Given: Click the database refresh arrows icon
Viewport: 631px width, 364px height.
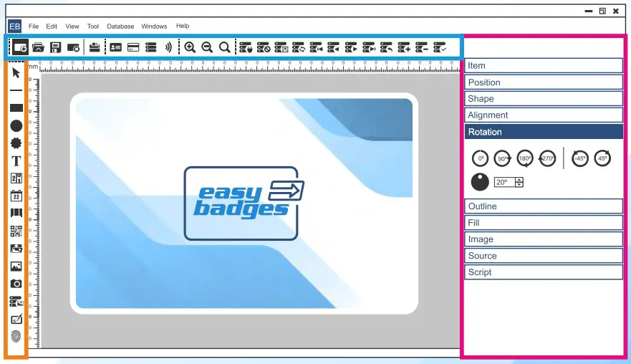Looking at the screenshot, I should coord(299,47).
